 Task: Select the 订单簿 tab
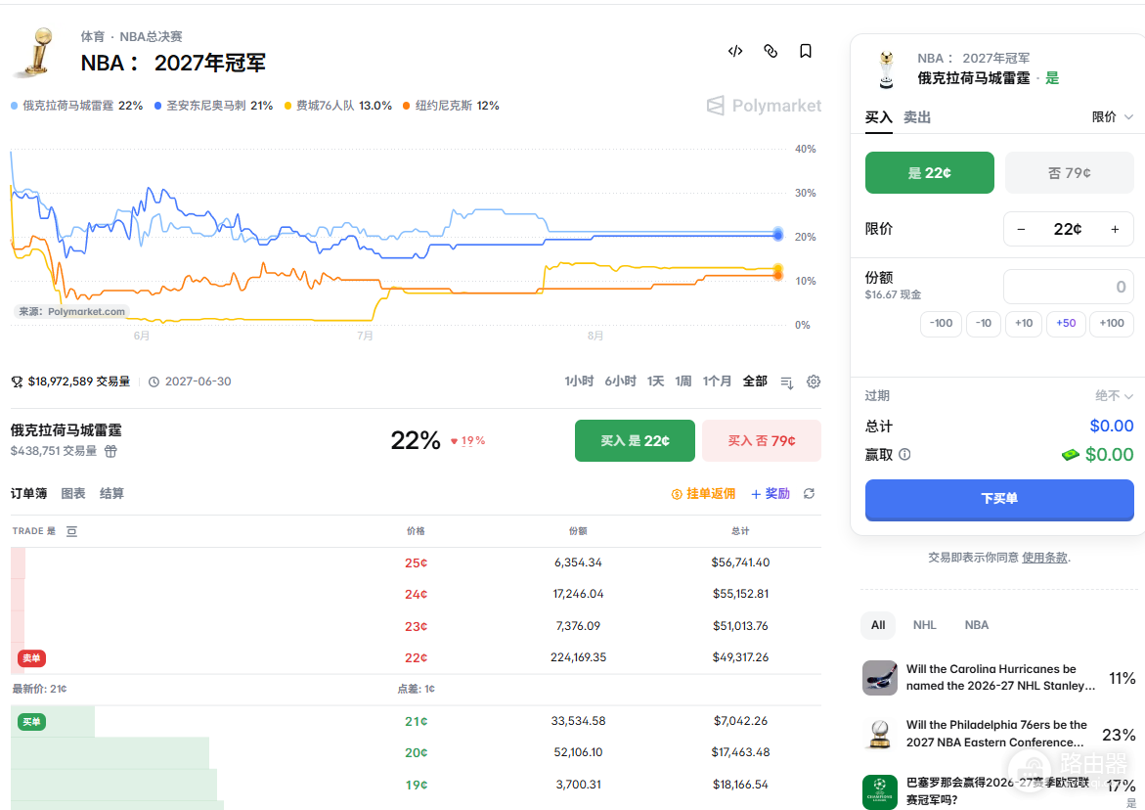click(28, 494)
